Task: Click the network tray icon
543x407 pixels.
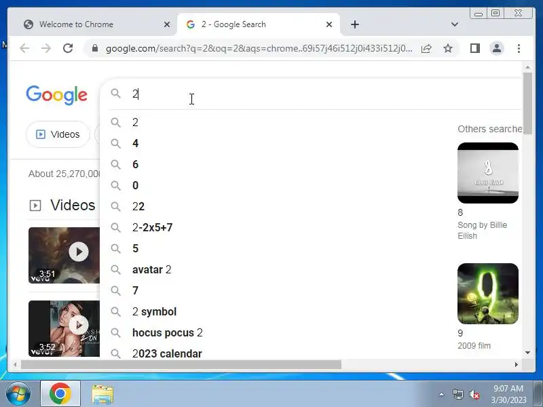Action: point(457,395)
